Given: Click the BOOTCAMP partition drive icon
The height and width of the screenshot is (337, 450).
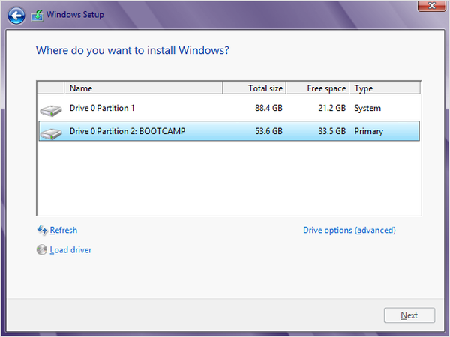Looking at the screenshot, I should tap(51, 133).
